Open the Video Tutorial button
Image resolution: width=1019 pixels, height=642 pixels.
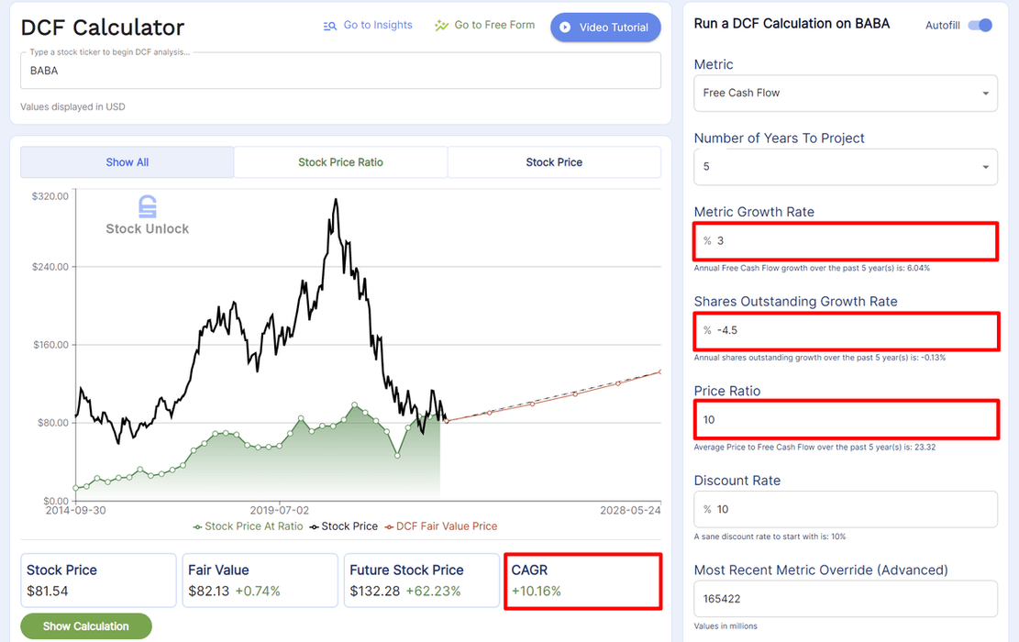tap(605, 28)
